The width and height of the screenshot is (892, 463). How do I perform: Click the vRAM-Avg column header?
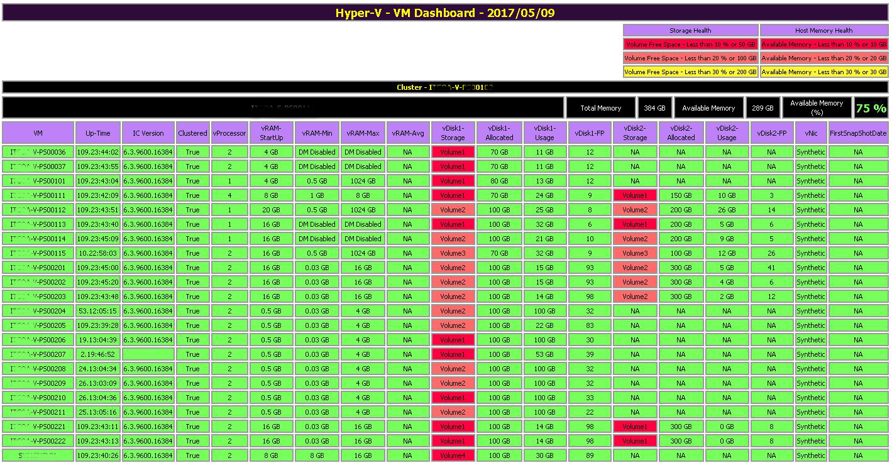(407, 133)
